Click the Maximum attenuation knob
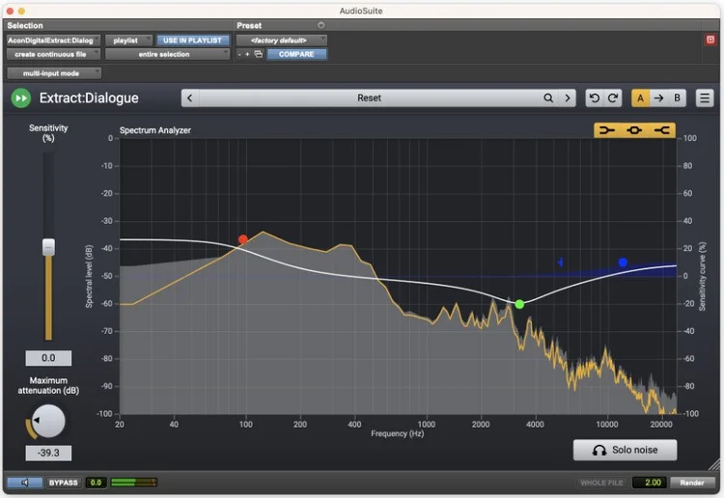This screenshot has width=724, height=498. click(x=48, y=421)
